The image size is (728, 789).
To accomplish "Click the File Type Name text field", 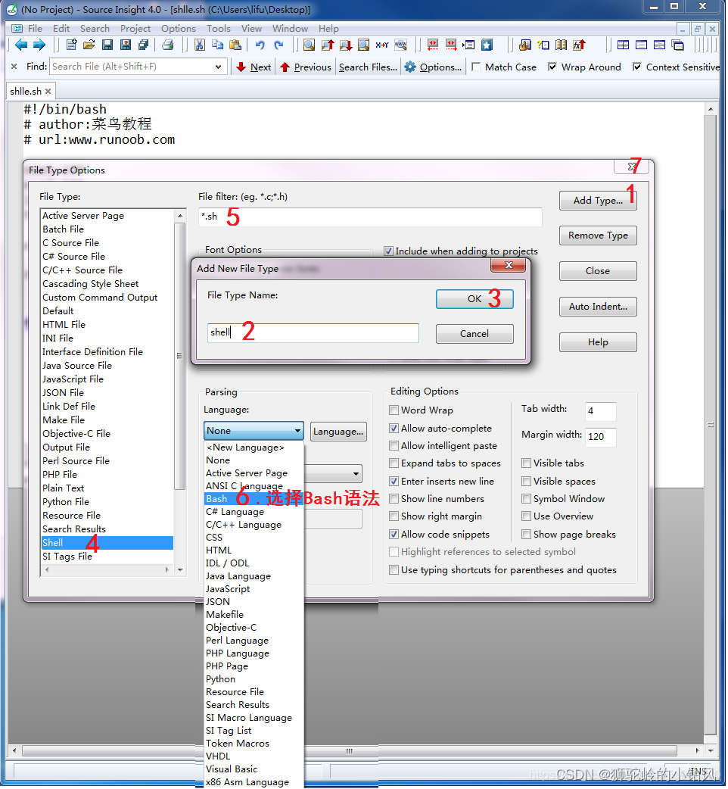I will 313,332.
